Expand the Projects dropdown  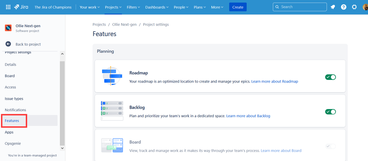pyautogui.click(x=113, y=7)
